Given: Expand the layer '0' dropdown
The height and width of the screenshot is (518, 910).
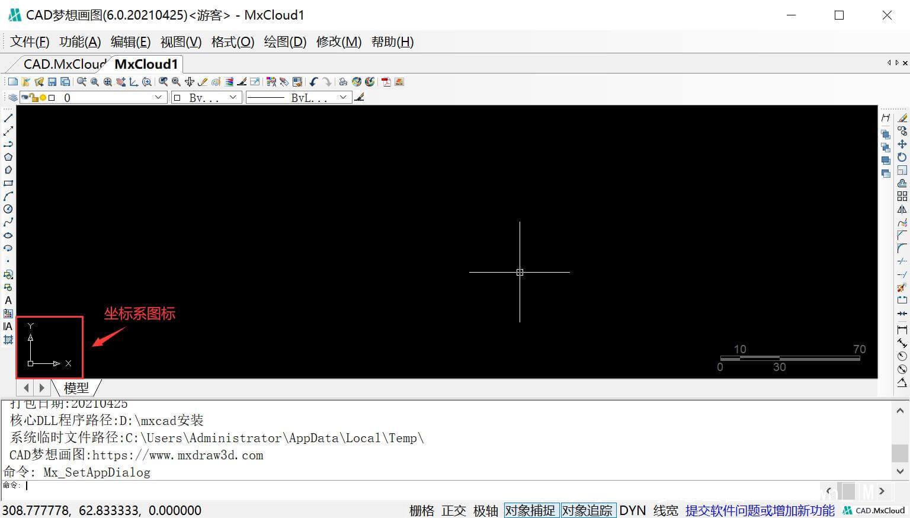Looking at the screenshot, I should [158, 98].
